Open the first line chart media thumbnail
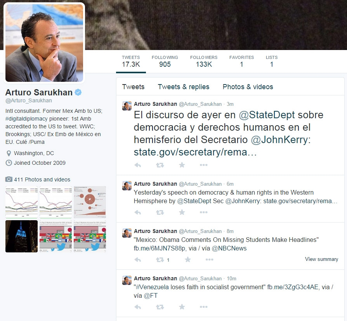 pos(21,202)
